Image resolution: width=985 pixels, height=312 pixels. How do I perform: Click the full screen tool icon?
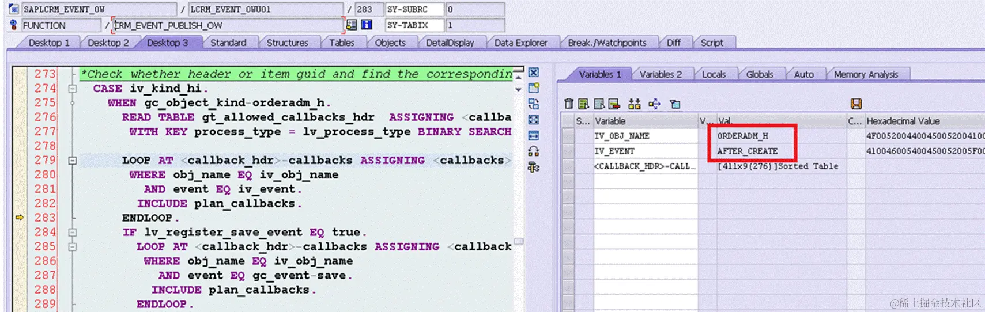click(x=534, y=120)
